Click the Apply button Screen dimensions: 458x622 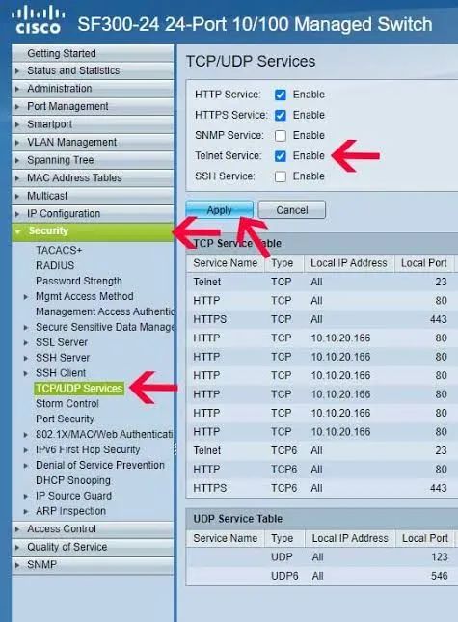[x=219, y=210]
